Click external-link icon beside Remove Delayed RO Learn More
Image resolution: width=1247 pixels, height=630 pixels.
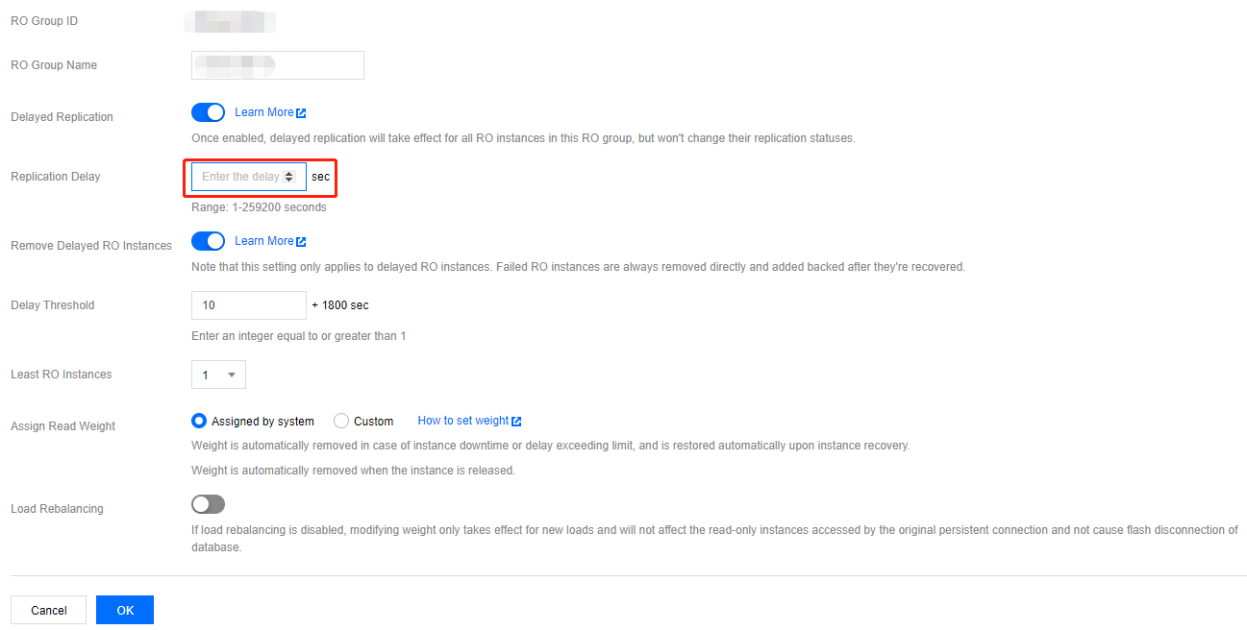click(301, 242)
